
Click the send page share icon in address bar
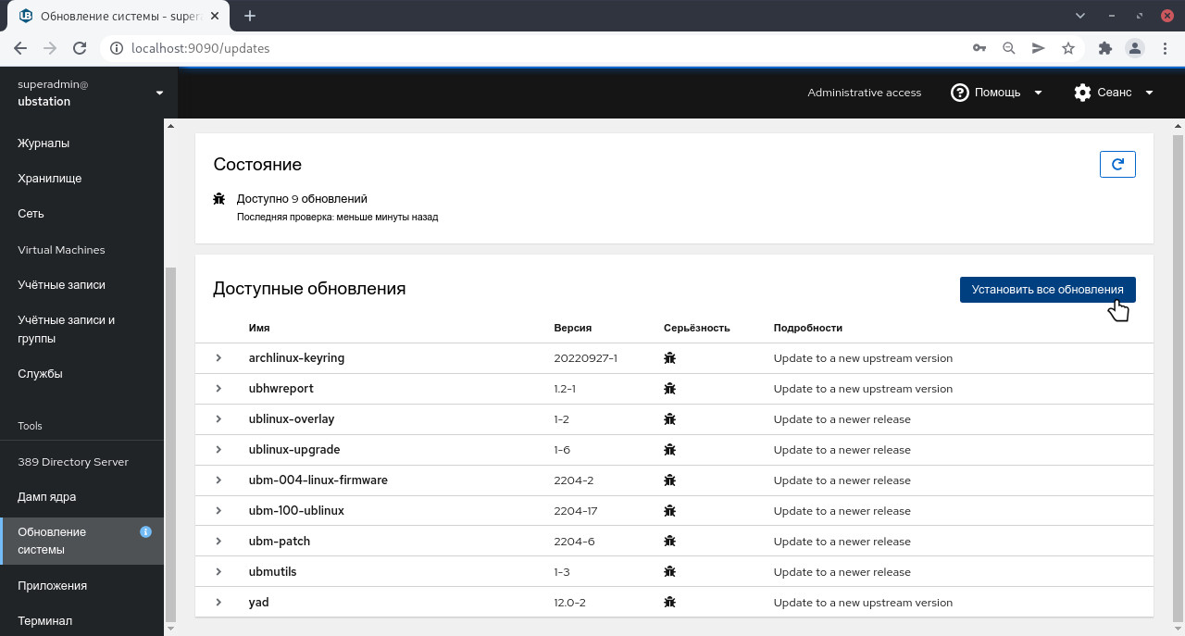1038,48
